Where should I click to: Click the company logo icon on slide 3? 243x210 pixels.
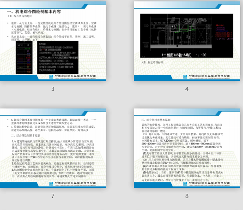click(51, 77)
